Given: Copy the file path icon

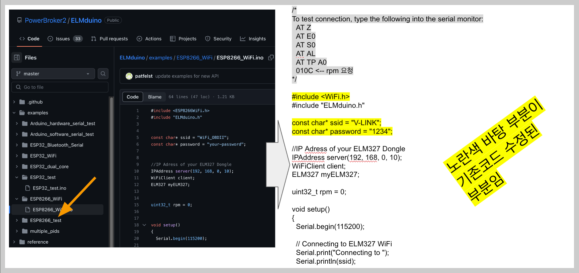Looking at the screenshot, I should pyautogui.click(x=271, y=57).
